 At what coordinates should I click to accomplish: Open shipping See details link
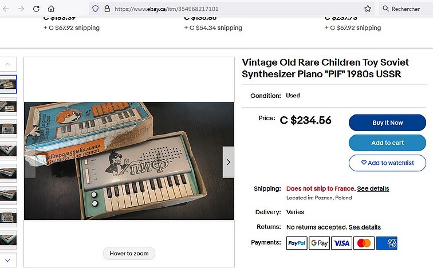[x=373, y=188]
